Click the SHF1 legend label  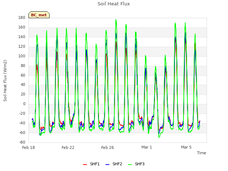tap(95, 164)
